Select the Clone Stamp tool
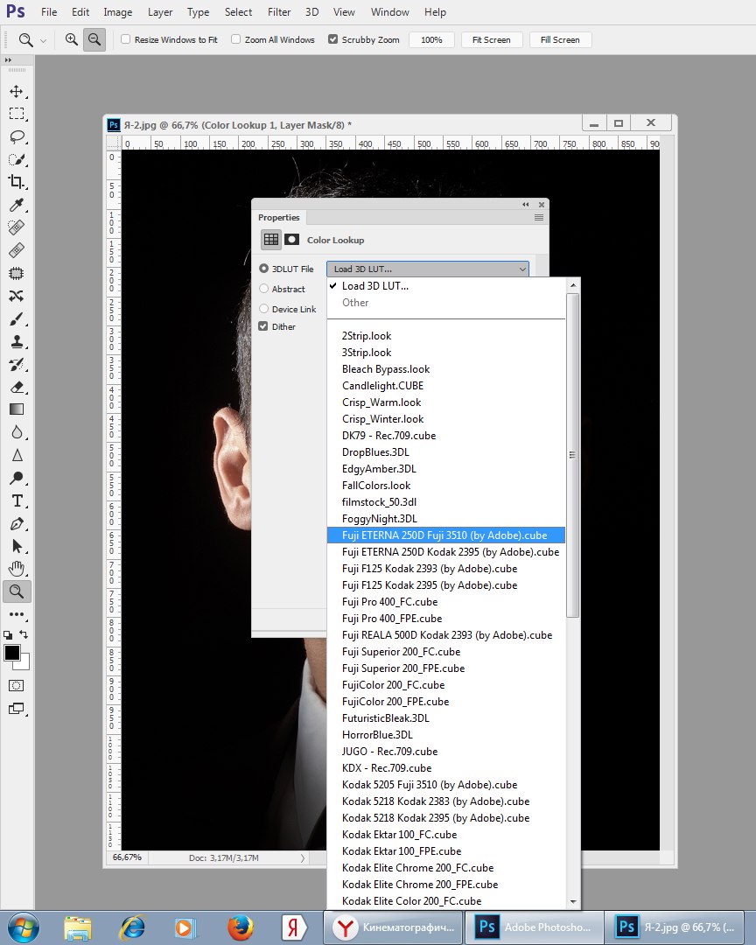This screenshot has height=945, width=756. [x=17, y=342]
